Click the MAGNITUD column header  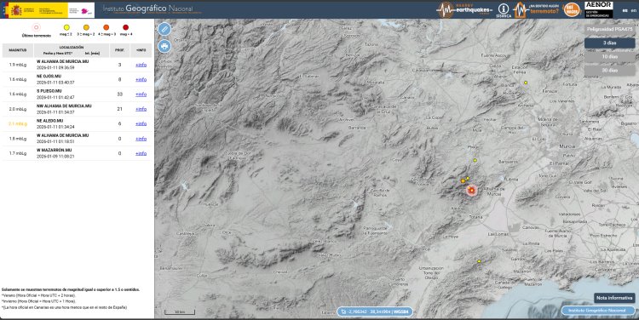[x=18, y=50]
